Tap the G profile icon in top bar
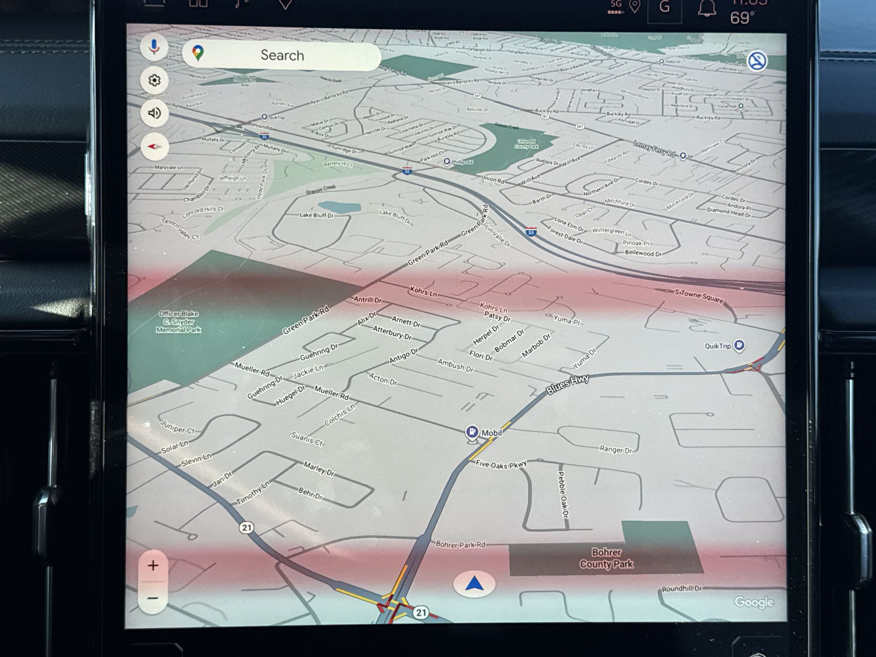This screenshot has height=657, width=876. 665,8
